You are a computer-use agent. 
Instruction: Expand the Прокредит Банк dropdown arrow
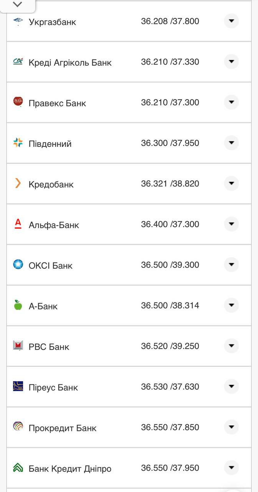(231, 427)
